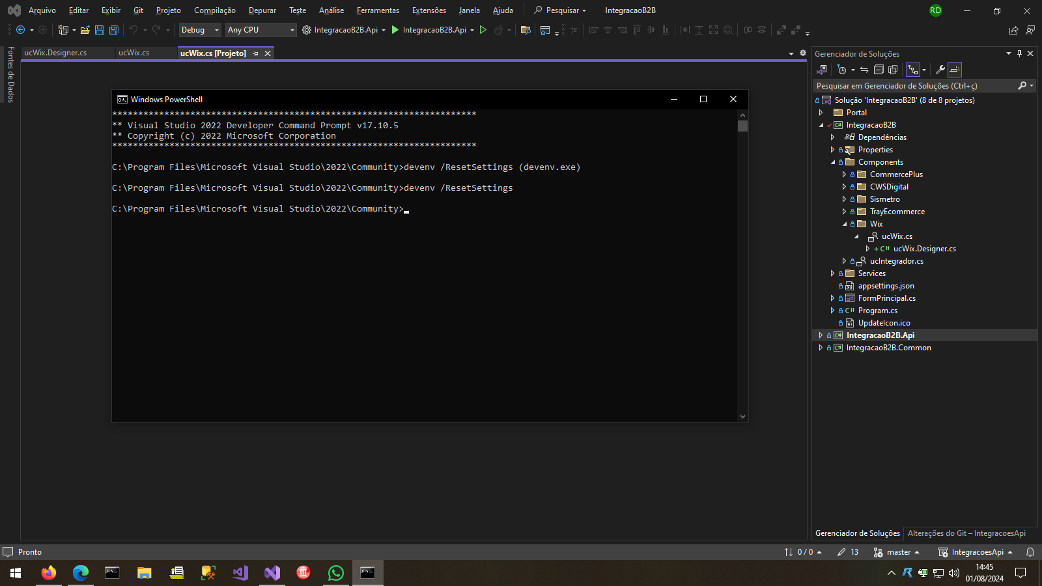Click Solution Explorer search input field
The width and height of the screenshot is (1042, 586).
pos(915,86)
